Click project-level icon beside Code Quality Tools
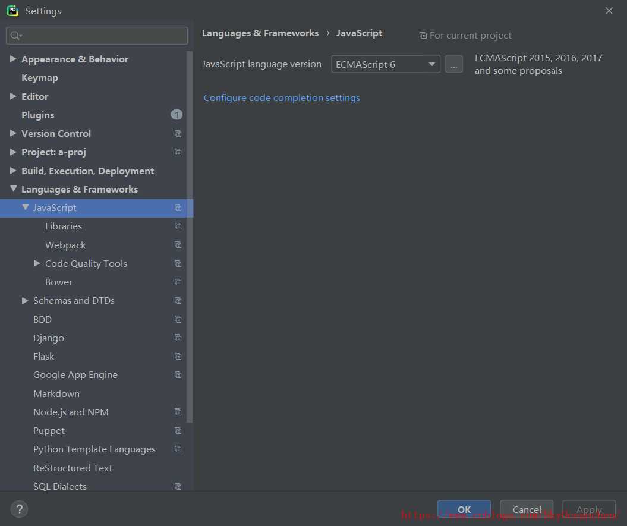The width and height of the screenshot is (627, 526). (178, 263)
